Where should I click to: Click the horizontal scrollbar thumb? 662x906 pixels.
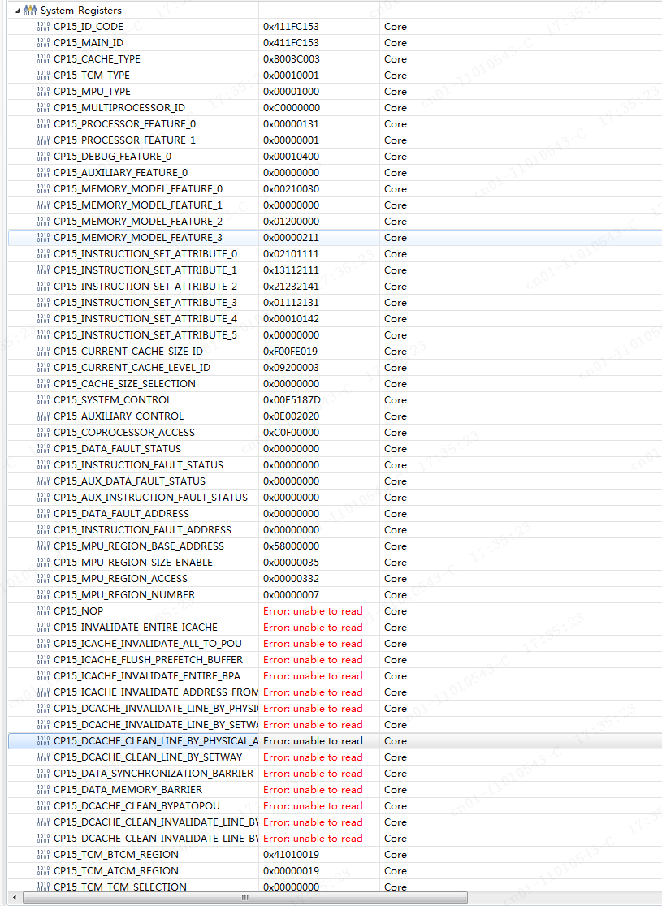[245, 897]
